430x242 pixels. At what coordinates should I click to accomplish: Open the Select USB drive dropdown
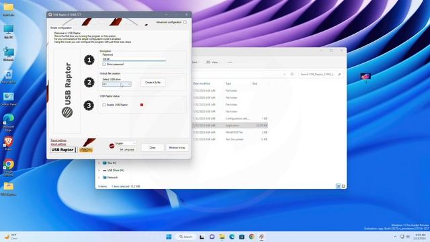pos(117,84)
